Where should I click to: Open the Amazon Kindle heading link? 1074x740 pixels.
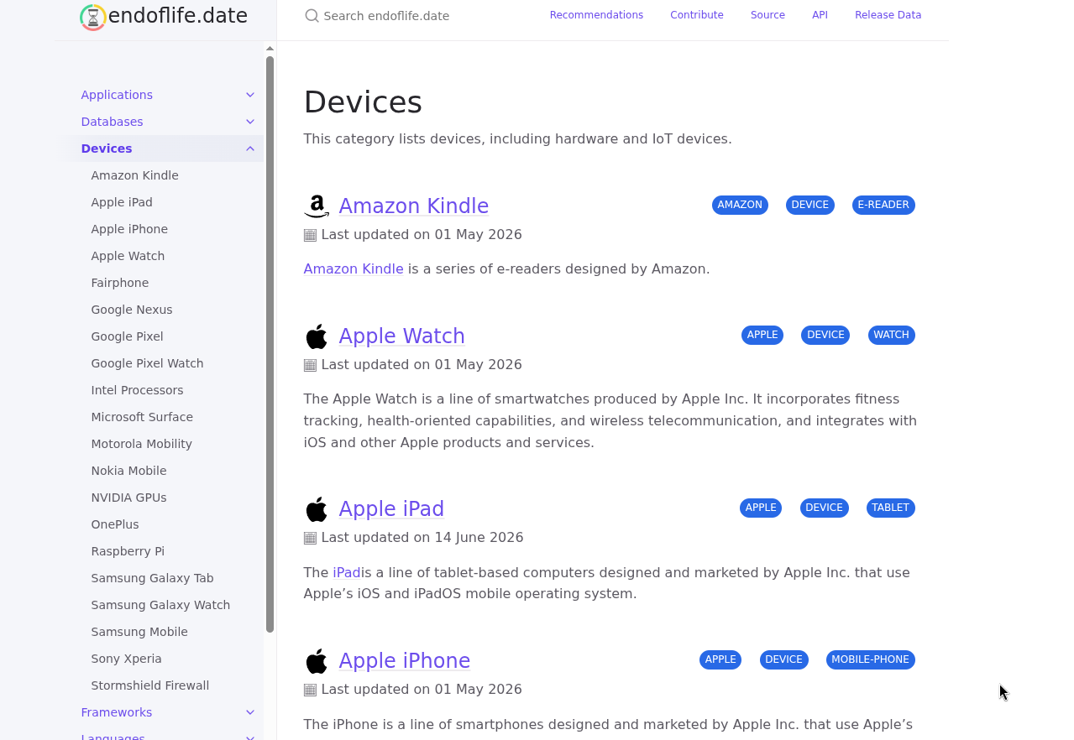pyautogui.click(x=413, y=206)
